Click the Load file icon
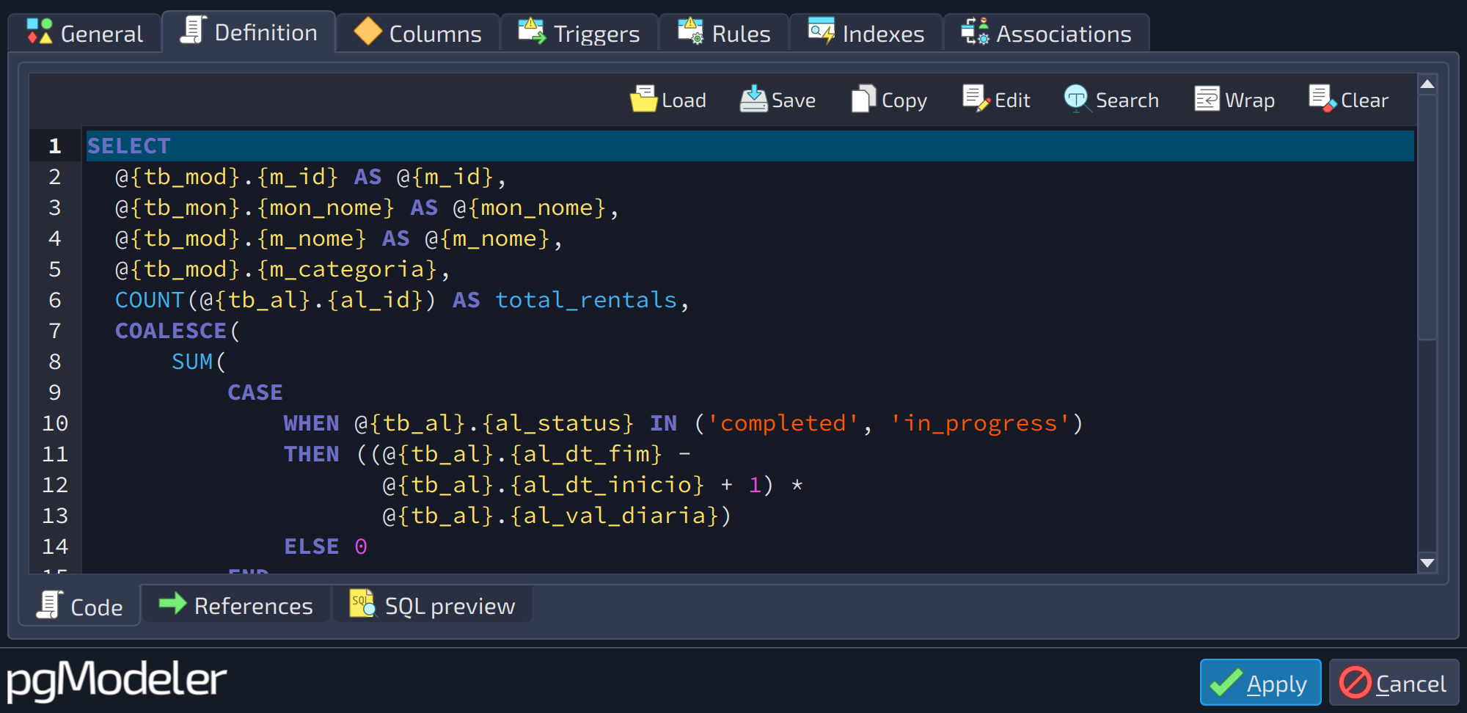This screenshot has width=1467, height=713. pos(644,99)
